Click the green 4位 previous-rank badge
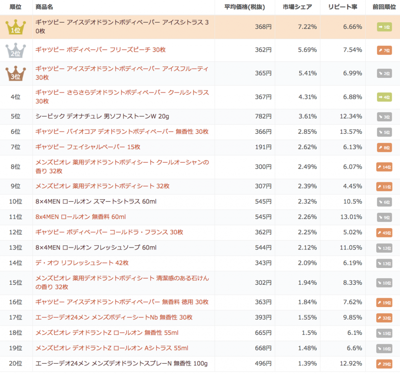Viewport: 400px width, 374px height. pyautogui.click(x=384, y=97)
